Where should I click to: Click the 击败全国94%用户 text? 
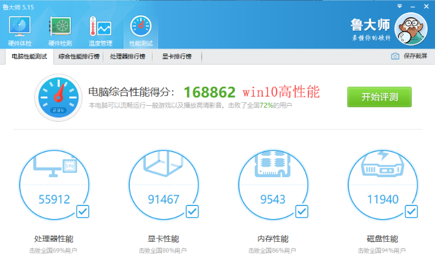tap(381, 250)
